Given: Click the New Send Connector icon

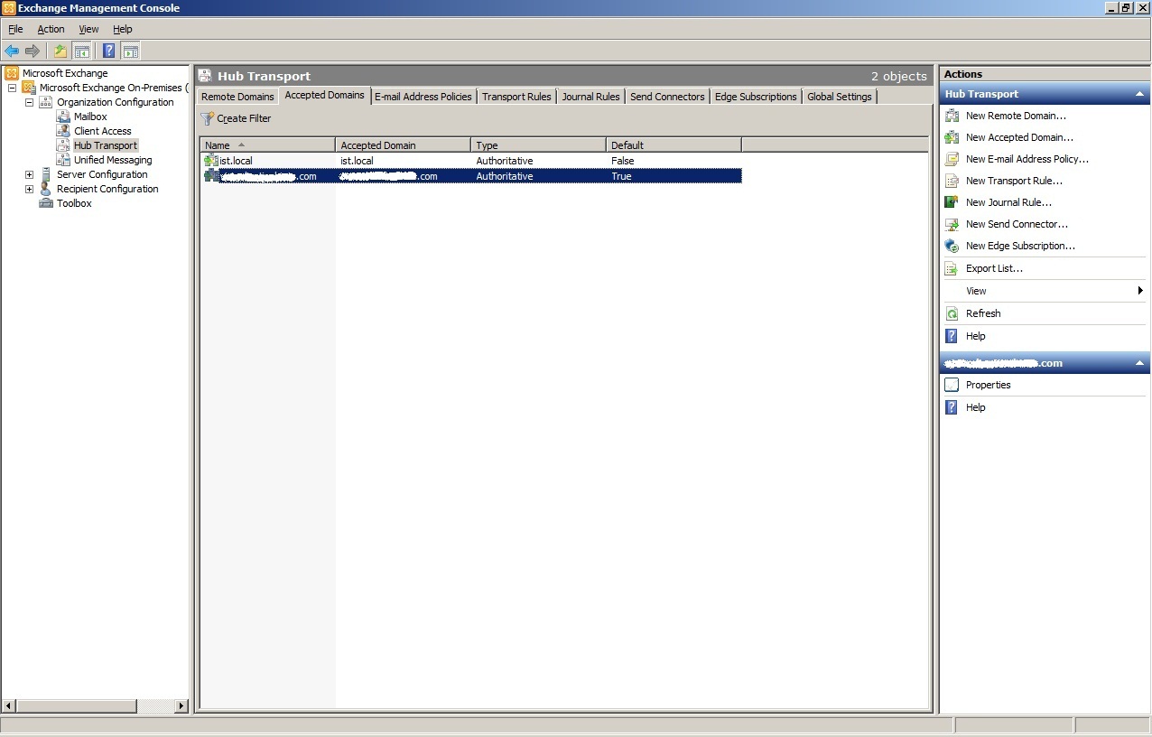Looking at the screenshot, I should coord(952,224).
